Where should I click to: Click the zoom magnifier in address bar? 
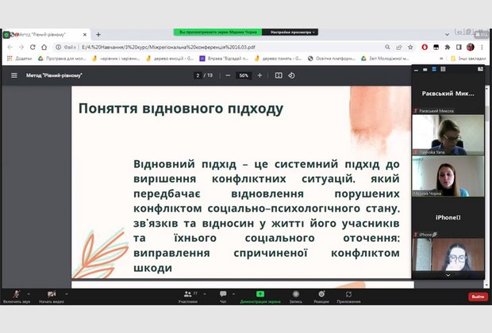(387, 47)
